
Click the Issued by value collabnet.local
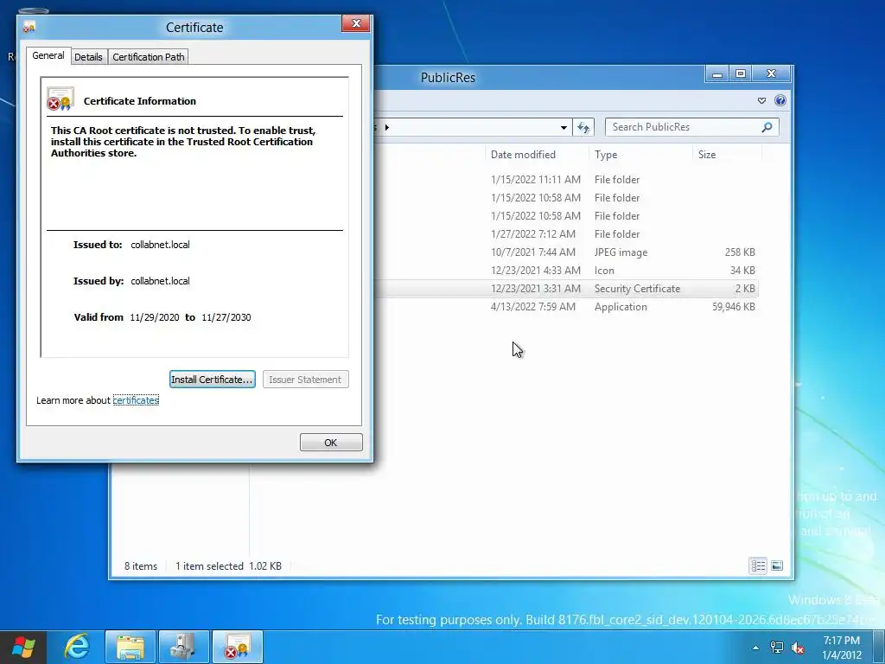[160, 281]
